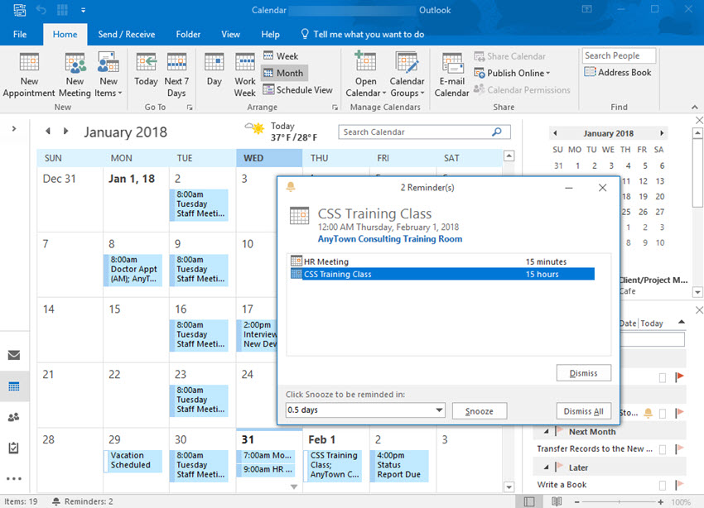Collapse the Later task group

pos(546,467)
